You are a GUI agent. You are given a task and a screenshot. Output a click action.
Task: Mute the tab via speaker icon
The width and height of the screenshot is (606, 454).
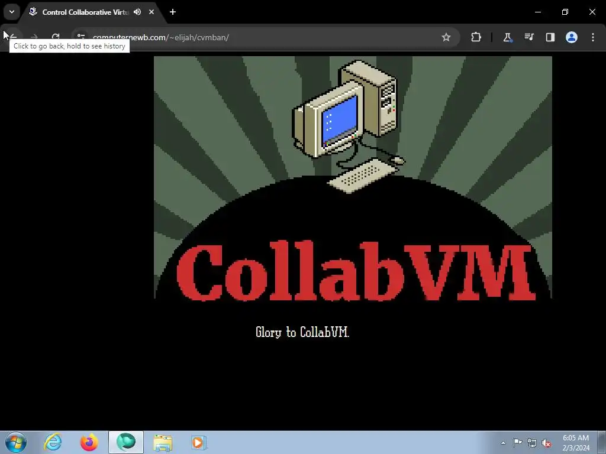(x=137, y=12)
